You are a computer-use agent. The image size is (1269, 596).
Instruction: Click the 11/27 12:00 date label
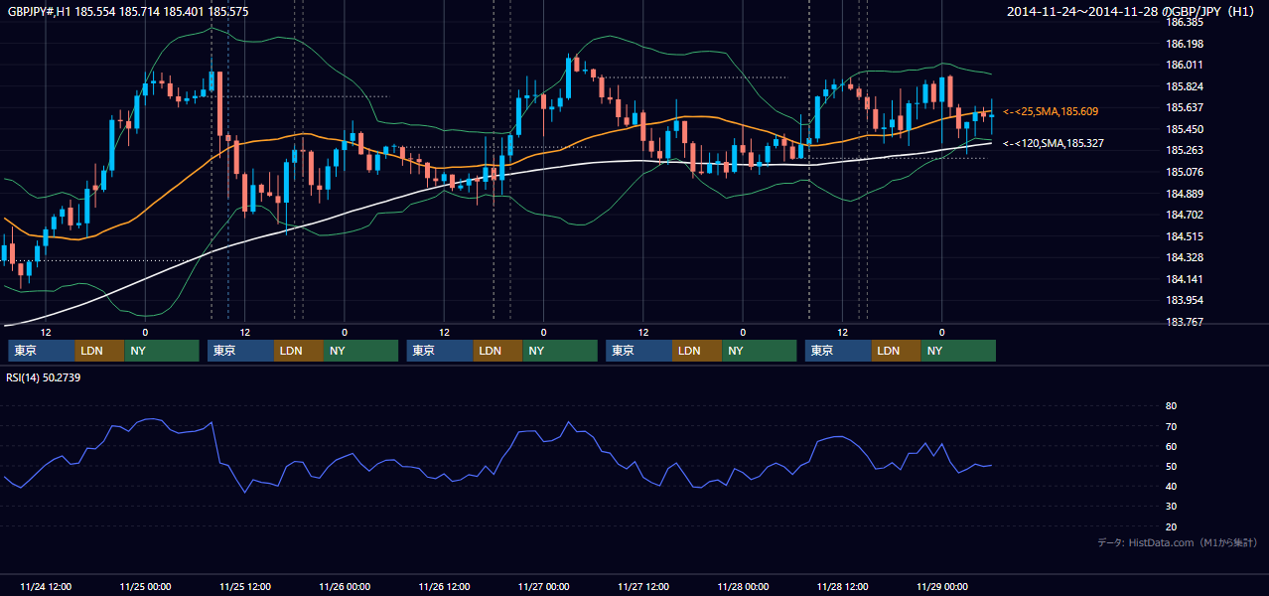pyautogui.click(x=643, y=586)
